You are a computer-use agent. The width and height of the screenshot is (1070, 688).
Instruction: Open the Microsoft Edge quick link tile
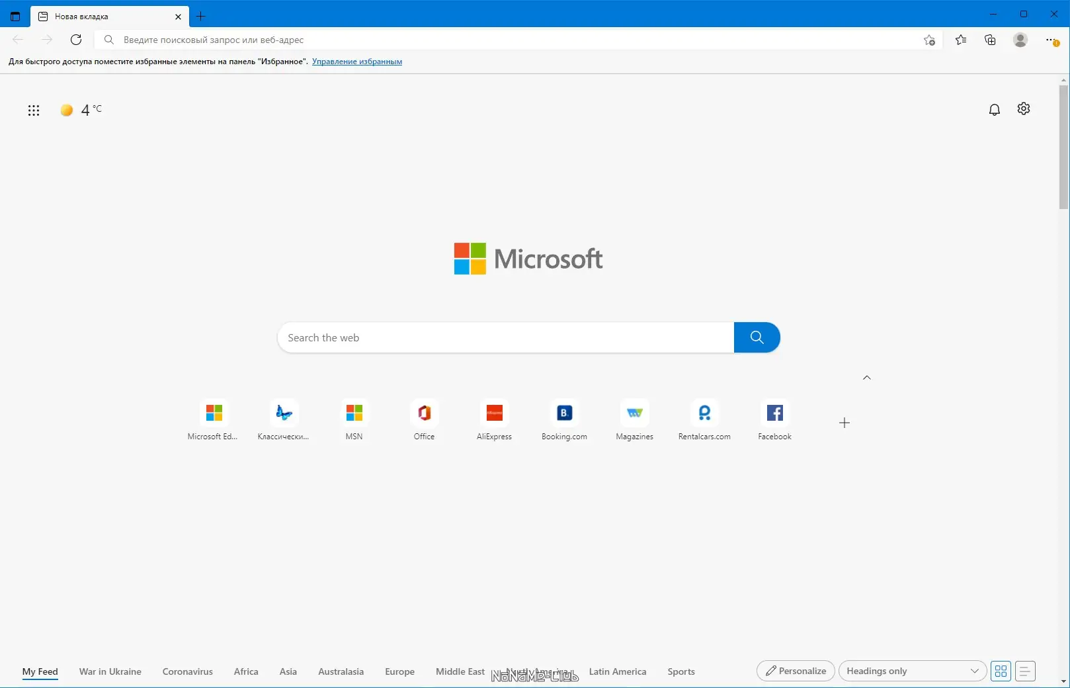pyautogui.click(x=213, y=420)
